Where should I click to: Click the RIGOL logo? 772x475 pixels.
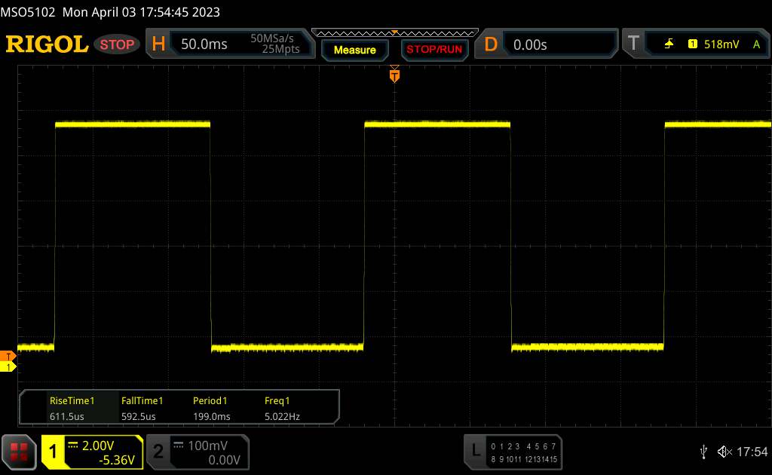47,44
